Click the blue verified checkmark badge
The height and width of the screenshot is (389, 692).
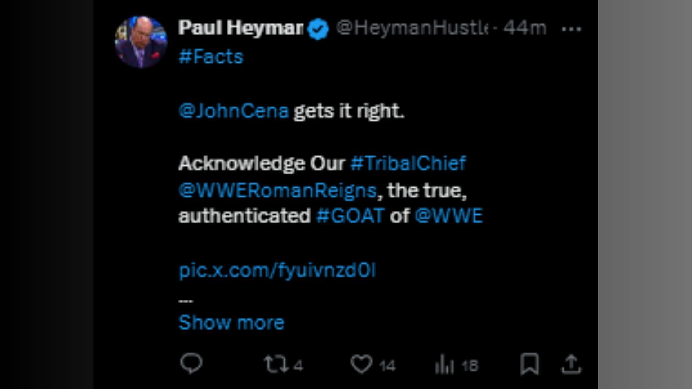(318, 29)
